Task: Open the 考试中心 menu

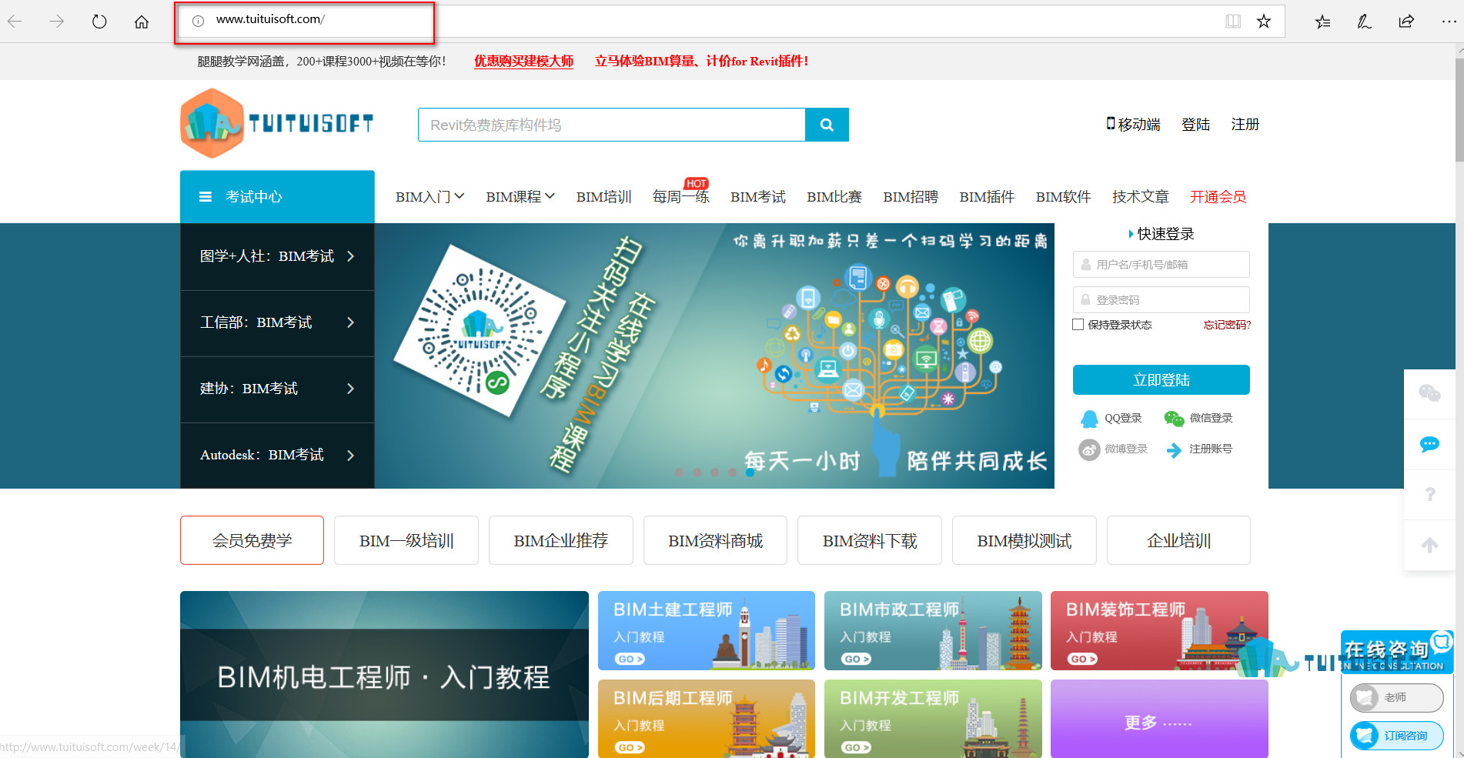Action: (277, 197)
